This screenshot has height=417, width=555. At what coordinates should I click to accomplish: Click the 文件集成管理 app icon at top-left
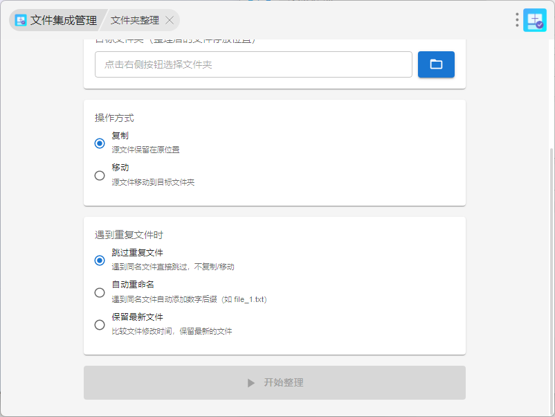[x=21, y=21]
